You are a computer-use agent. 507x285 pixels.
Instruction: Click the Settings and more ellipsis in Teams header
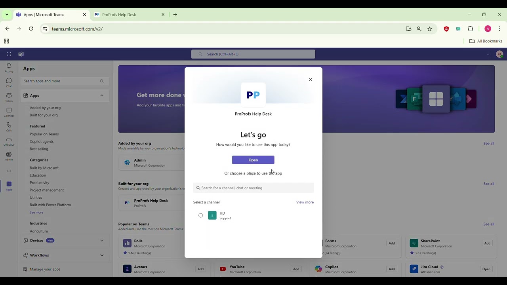pos(489,54)
